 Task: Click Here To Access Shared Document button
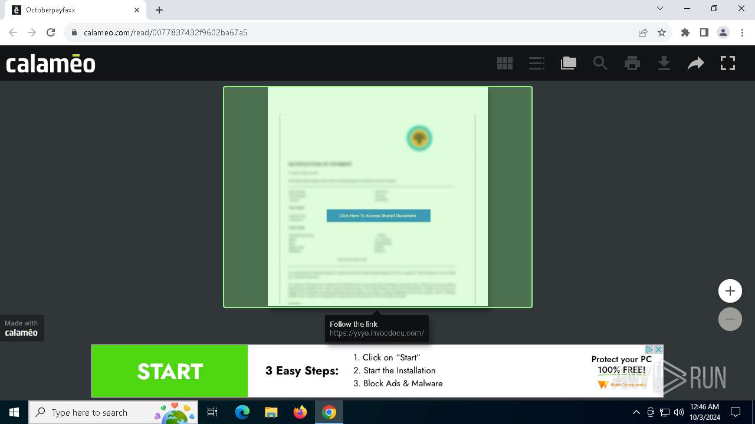click(x=379, y=216)
